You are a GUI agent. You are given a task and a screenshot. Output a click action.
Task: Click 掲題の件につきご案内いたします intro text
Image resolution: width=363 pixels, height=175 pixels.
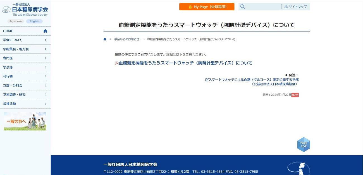coord(161,54)
